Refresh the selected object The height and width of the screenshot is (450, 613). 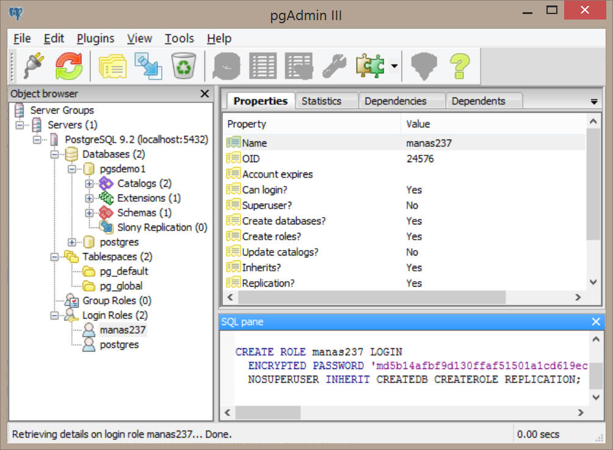point(69,66)
